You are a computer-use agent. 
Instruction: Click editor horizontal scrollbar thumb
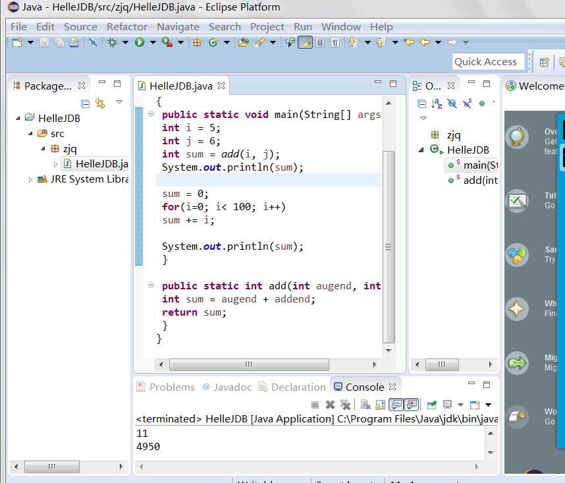pyautogui.click(x=249, y=364)
